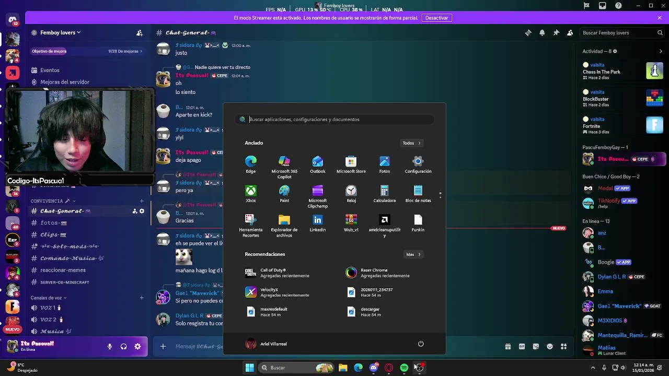This screenshot has width=669, height=376.
Task: Open Discord user settings gear
Action: pyautogui.click(x=137, y=346)
